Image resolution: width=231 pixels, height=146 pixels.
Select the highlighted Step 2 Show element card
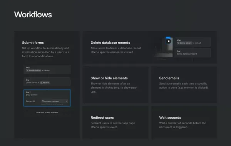47,98
